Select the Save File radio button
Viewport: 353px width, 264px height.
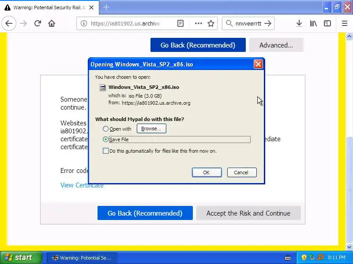105,139
